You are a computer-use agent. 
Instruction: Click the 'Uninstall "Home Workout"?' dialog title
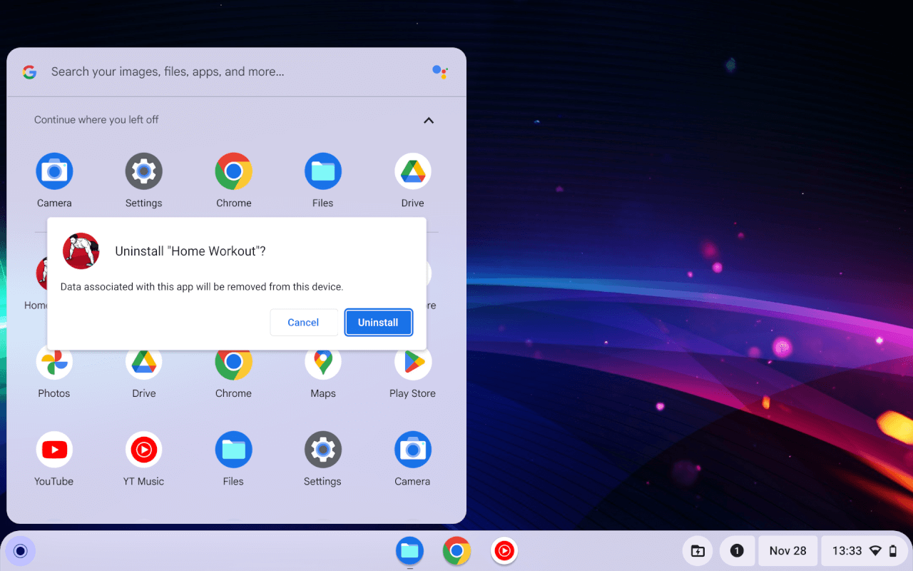pos(190,251)
